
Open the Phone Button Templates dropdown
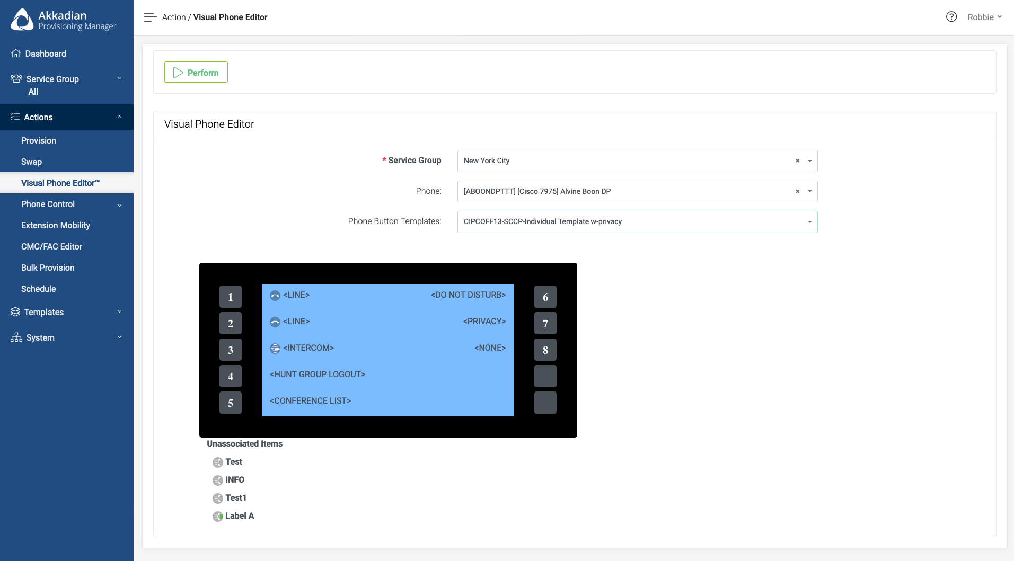[810, 222]
